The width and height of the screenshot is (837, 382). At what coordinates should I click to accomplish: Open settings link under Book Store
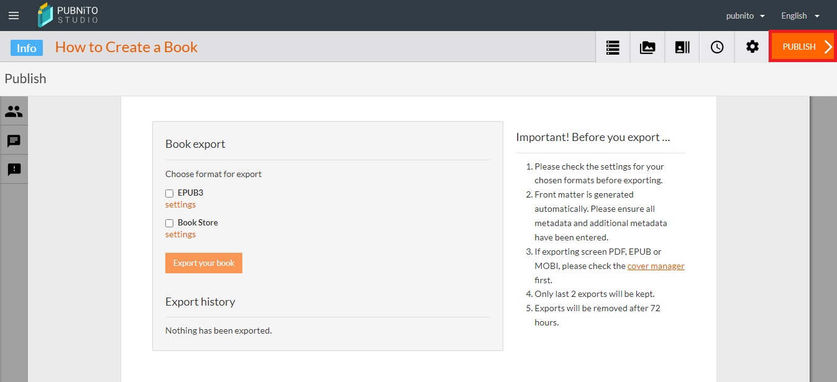pos(180,234)
